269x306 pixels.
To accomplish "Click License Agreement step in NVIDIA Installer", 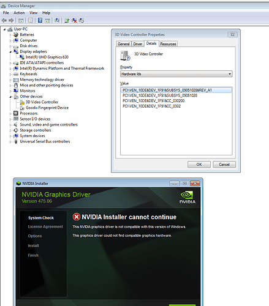I will coord(45,226).
